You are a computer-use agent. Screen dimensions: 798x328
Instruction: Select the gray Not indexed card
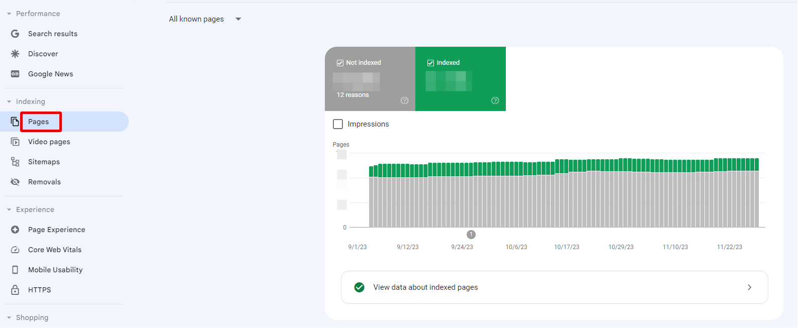click(x=370, y=79)
